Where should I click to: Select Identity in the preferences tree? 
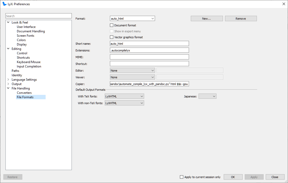(x=17, y=75)
